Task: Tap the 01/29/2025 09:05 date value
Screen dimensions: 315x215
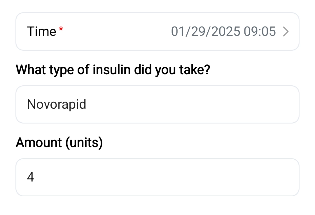Action: tap(223, 31)
